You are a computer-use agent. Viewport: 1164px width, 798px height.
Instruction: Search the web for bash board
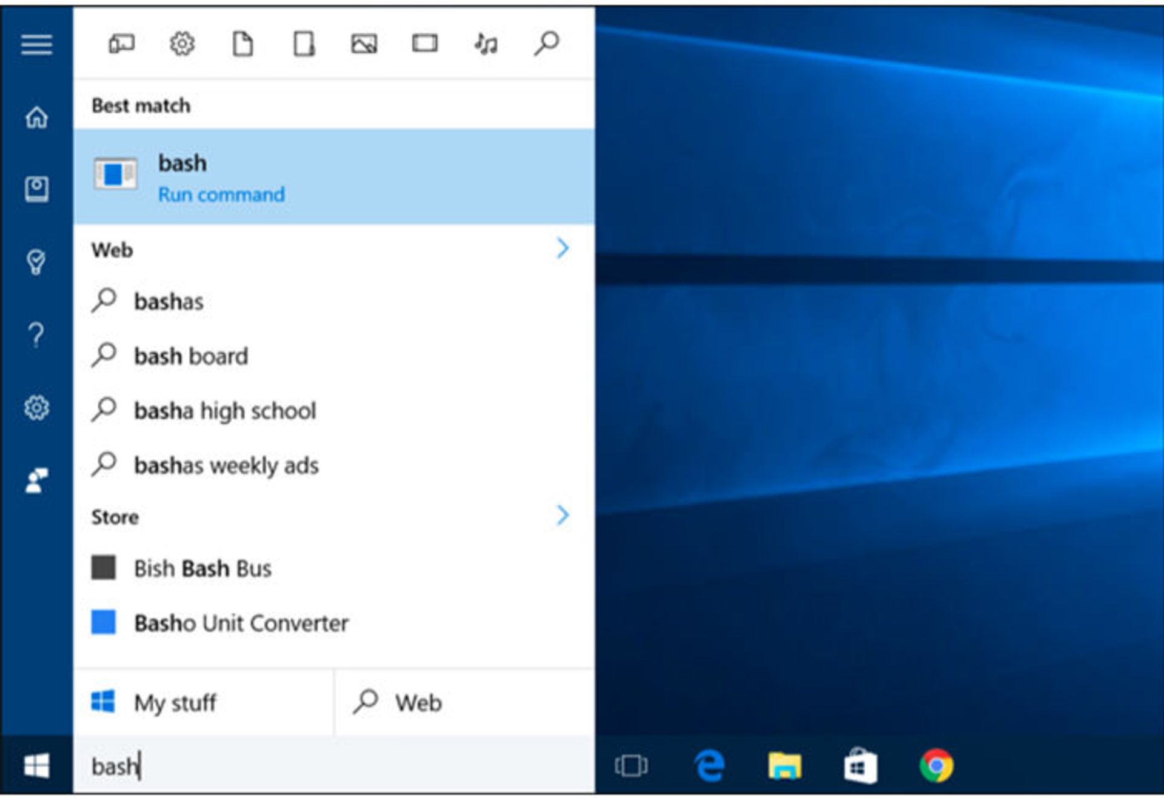(x=334, y=356)
